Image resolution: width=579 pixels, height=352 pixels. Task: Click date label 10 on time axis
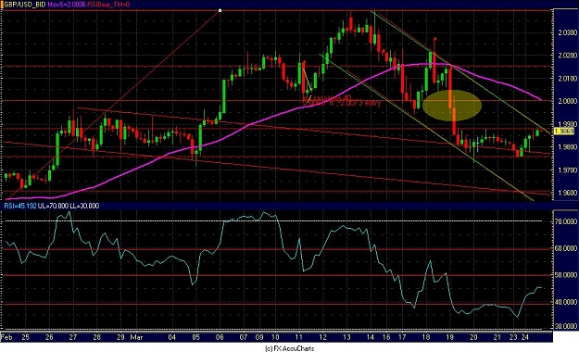pyautogui.click(x=275, y=337)
